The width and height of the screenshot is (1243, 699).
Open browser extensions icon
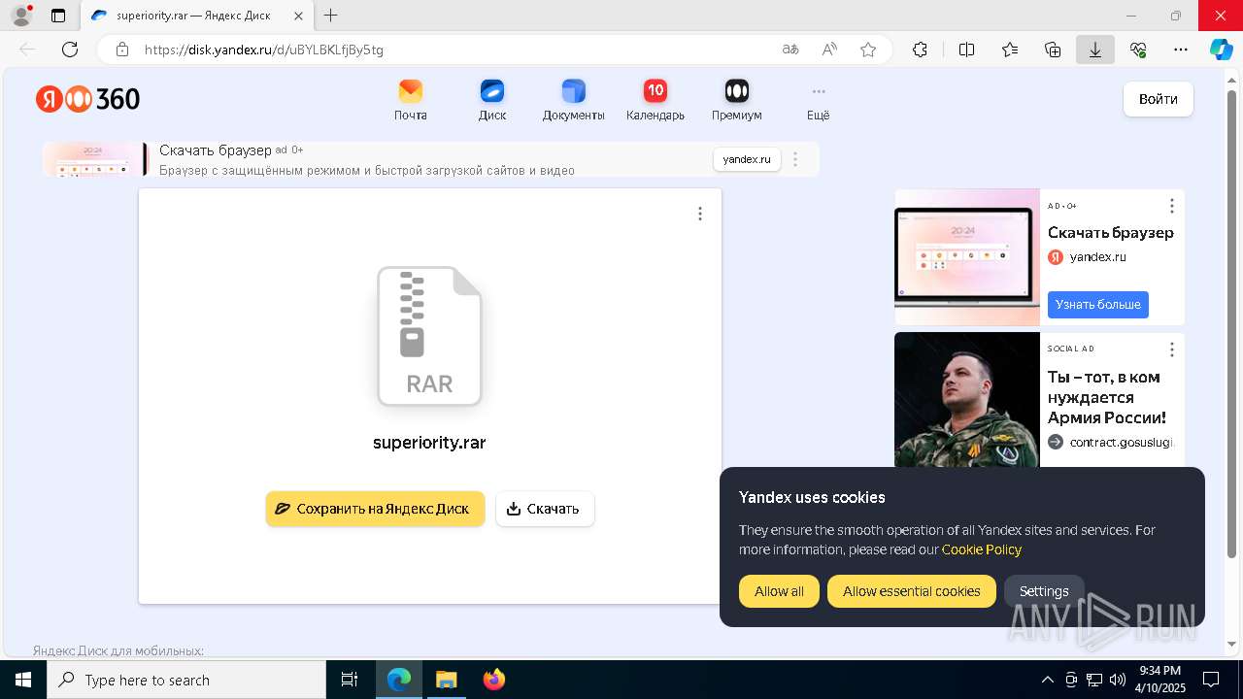(x=921, y=50)
